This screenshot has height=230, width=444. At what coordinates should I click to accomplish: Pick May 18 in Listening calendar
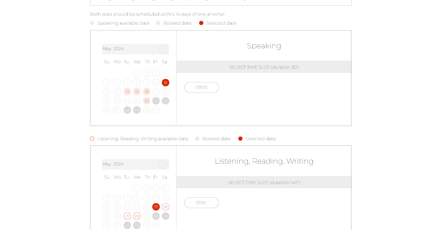[166, 207]
